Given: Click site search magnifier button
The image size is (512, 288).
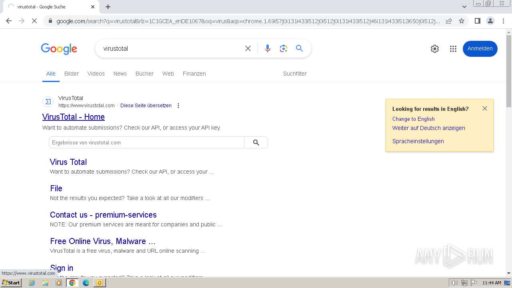Looking at the screenshot, I should (x=256, y=142).
